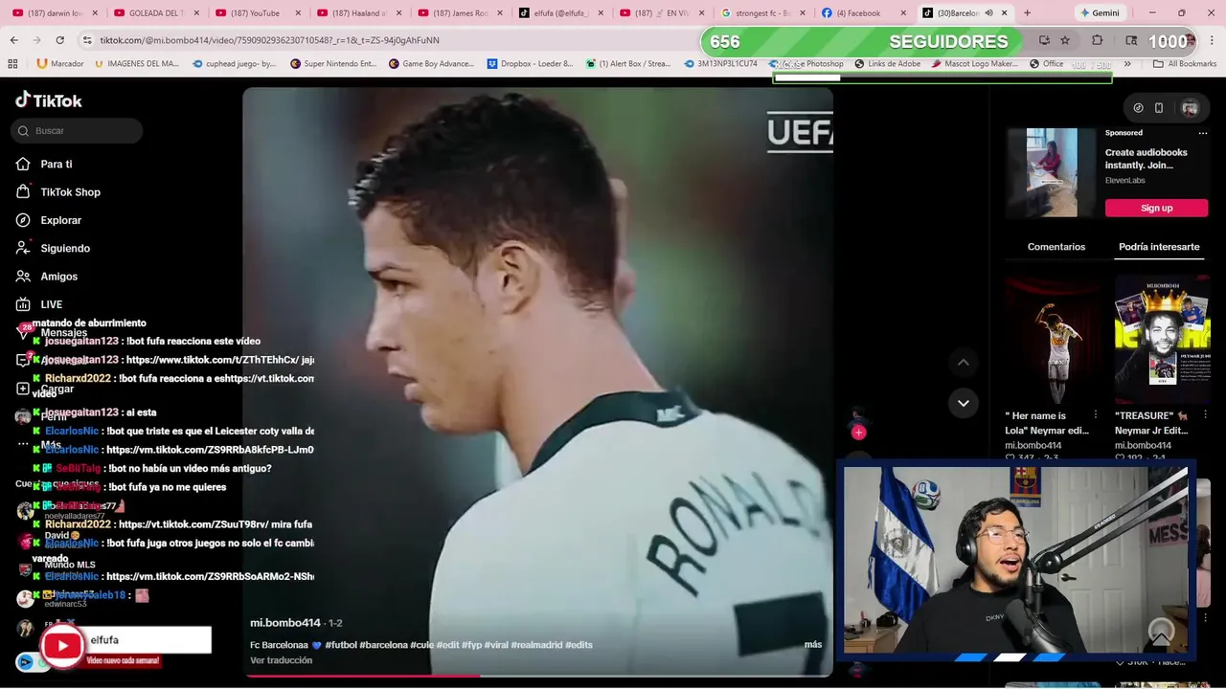Open the ElevenLabs sponsored video thumbnail
Viewport: 1226px width, 689px height.
[x=1052, y=173]
